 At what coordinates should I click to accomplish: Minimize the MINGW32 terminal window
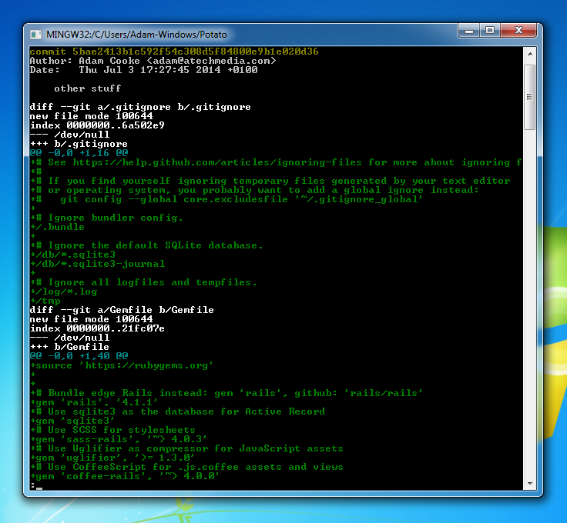[x=469, y=31]
